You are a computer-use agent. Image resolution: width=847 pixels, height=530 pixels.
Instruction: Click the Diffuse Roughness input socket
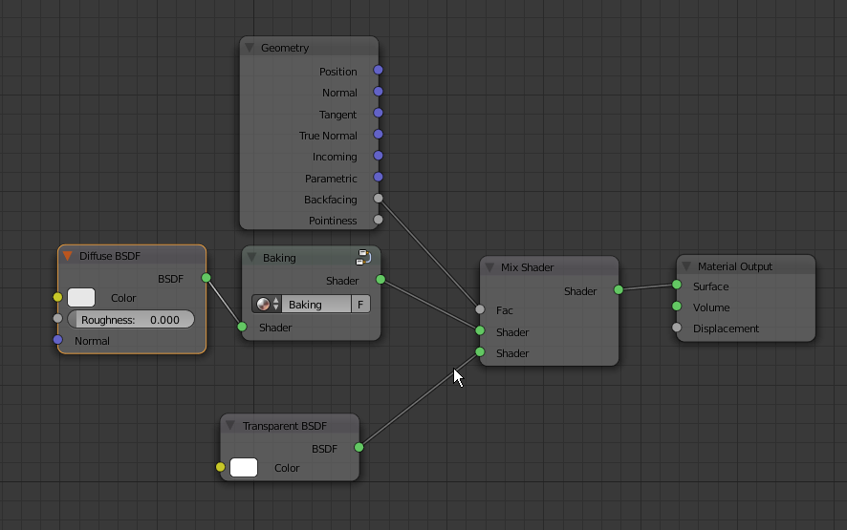[57, 318]
